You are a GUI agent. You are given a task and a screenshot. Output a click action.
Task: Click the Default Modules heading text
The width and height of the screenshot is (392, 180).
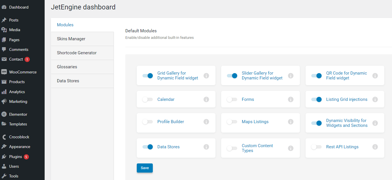click(x=141, y=31)
